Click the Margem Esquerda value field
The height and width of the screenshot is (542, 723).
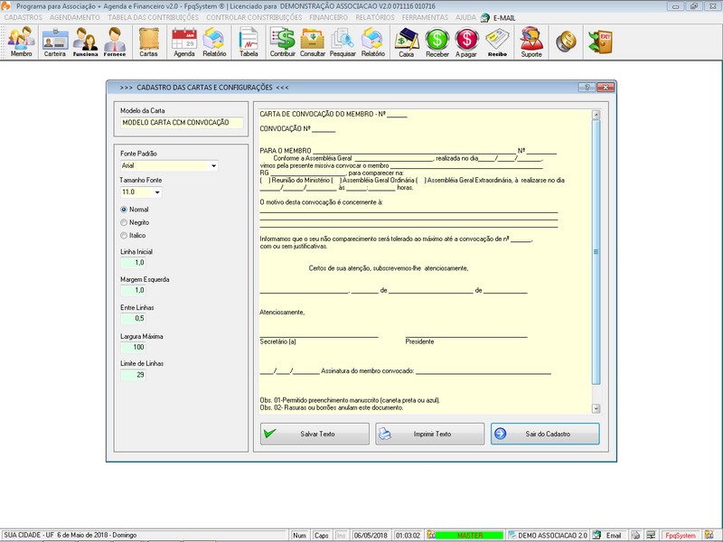coord(133,290)
